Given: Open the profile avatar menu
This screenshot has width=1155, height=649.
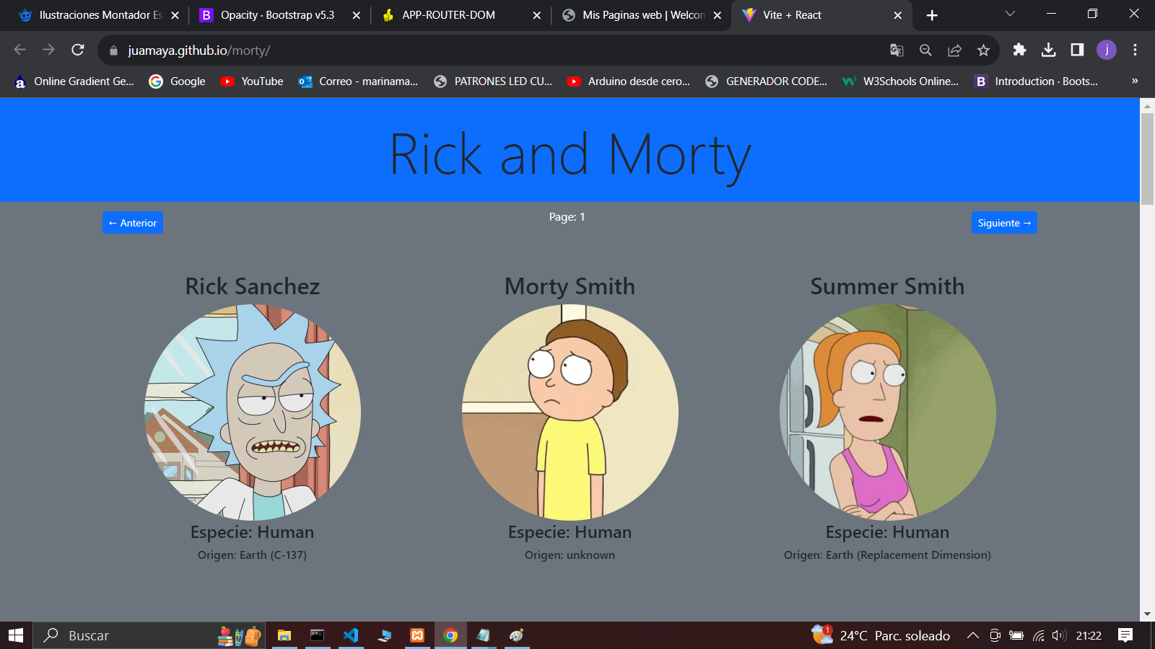Looking at the screenshot, I should (x=1107, y=50).
